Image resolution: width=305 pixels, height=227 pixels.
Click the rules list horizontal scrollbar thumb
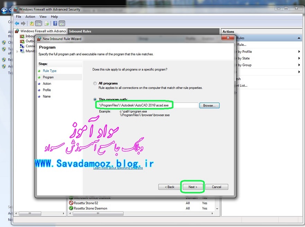click(98, 213)
